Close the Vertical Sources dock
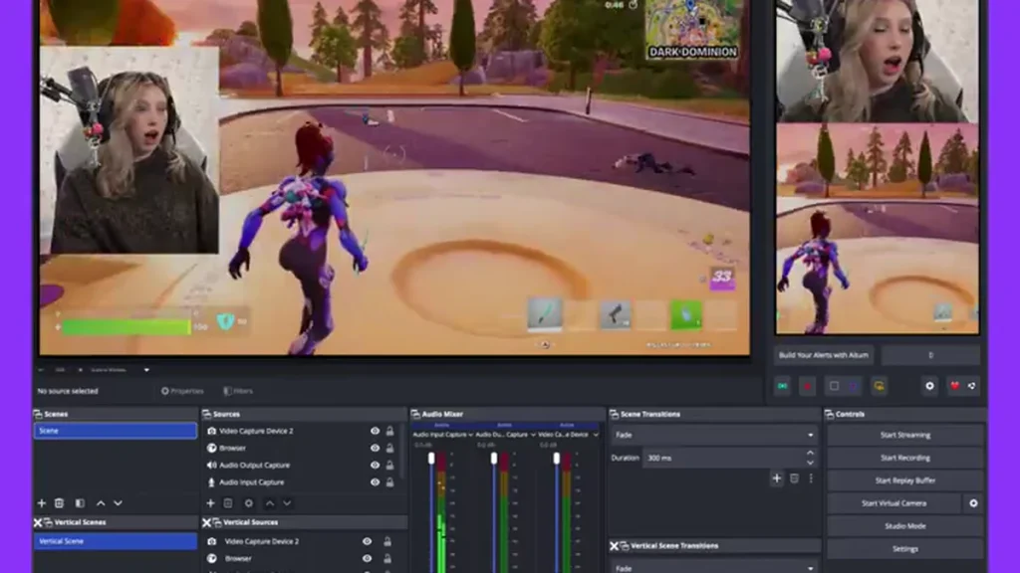Image resolution: width=1020 pixels, height=573 pixels. (x=206, y=522)
